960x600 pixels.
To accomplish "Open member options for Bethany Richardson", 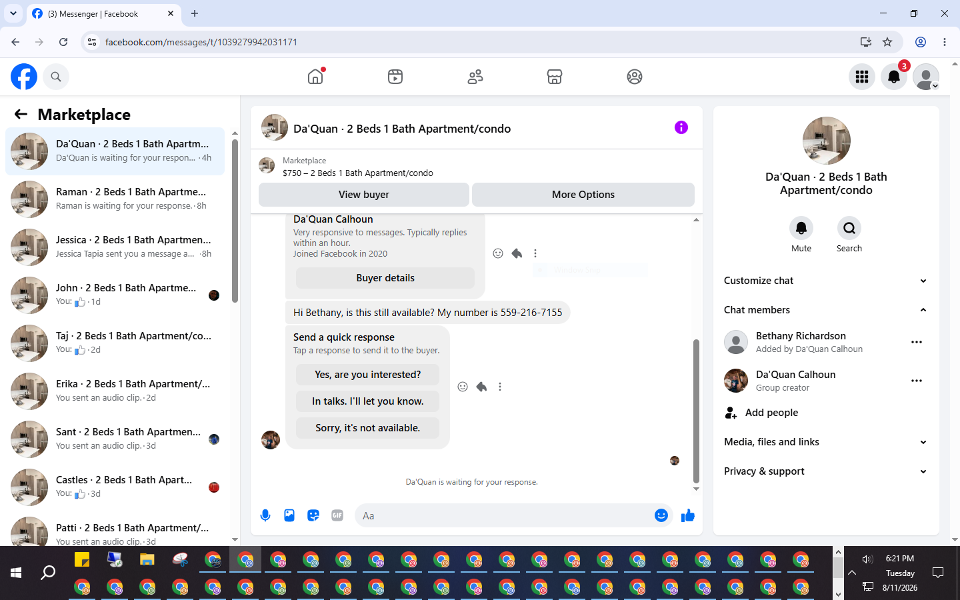I will pos(917,342).
